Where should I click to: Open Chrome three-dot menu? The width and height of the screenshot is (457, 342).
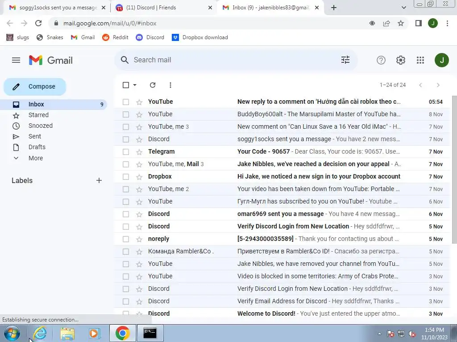click(447, 23)
